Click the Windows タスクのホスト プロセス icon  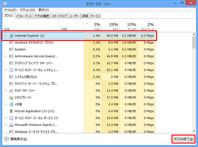(11, 43)
